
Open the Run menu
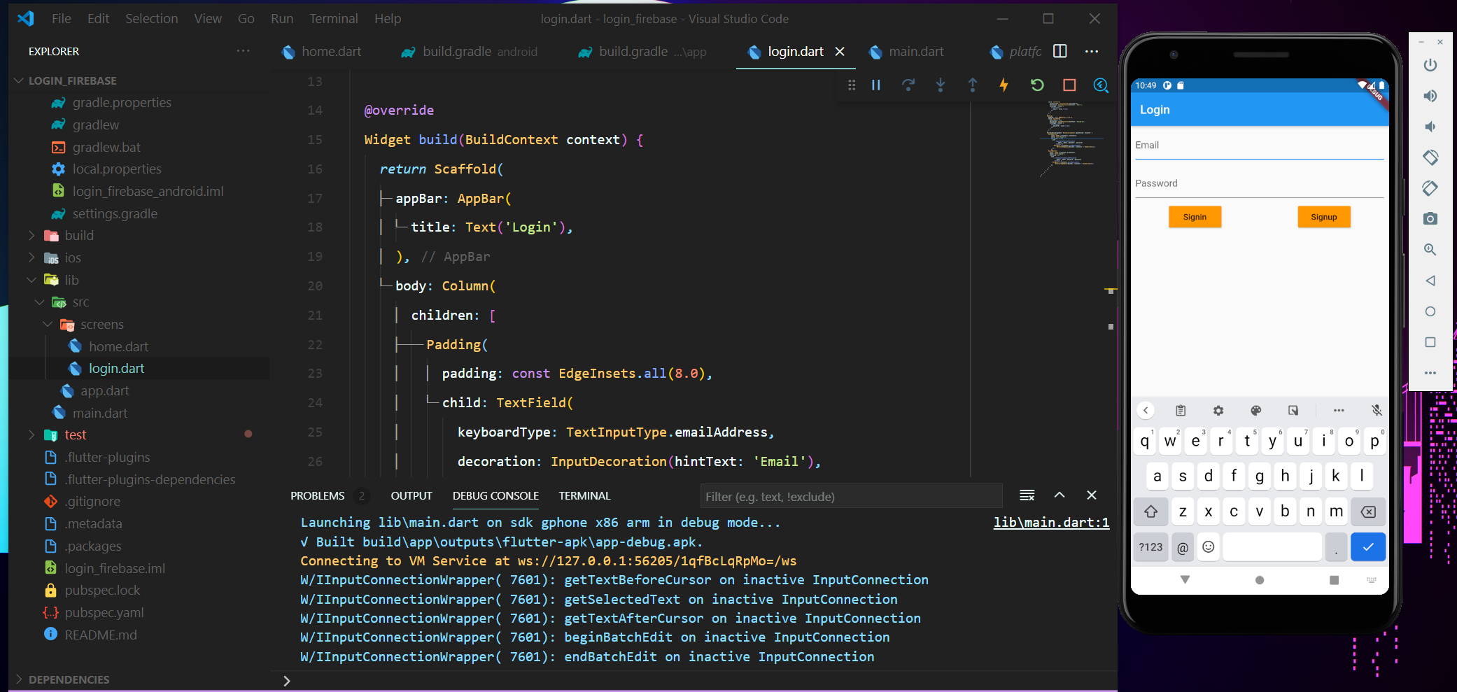(281, 18)
